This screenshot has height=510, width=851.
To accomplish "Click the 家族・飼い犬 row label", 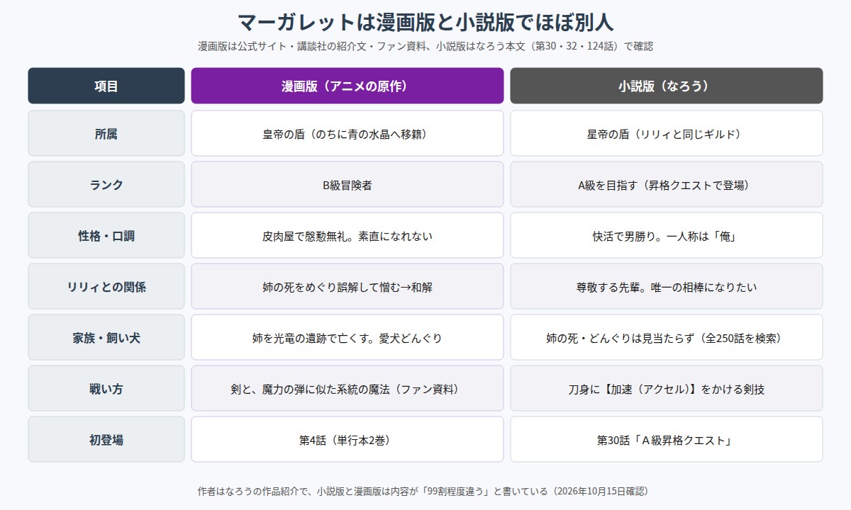I will 106,337.
